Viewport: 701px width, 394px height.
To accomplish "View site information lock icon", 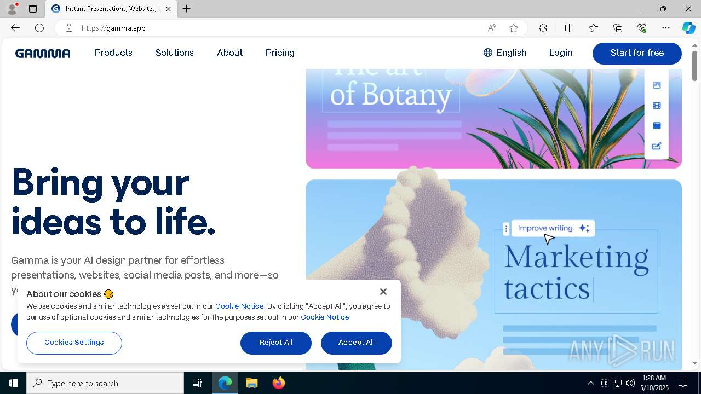I will [69, 28].
